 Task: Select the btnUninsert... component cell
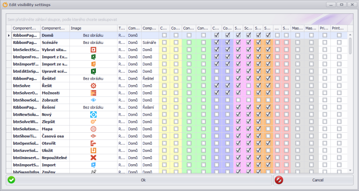click(26, 158)
